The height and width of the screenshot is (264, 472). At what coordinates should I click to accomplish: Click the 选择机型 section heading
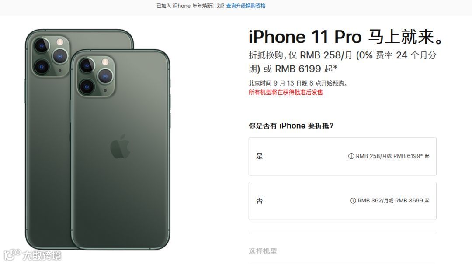click(x=263, y=251)
